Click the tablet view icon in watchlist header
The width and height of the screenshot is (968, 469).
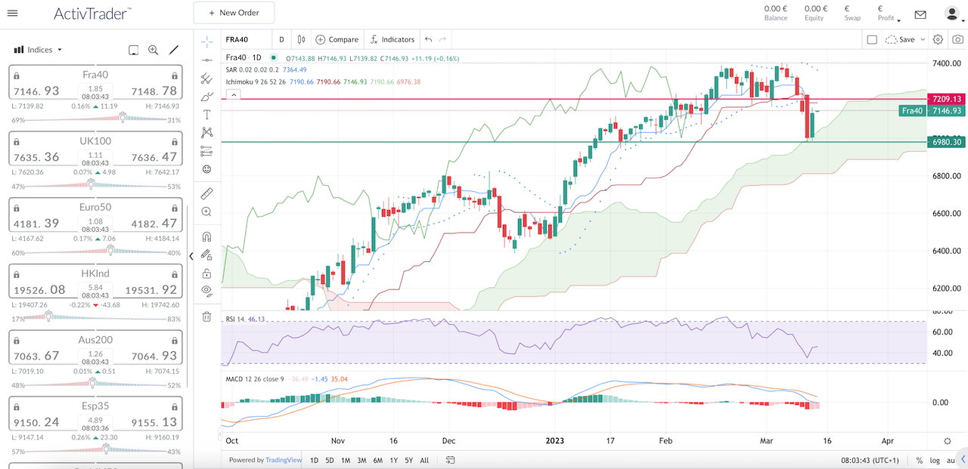coord(133,50)
